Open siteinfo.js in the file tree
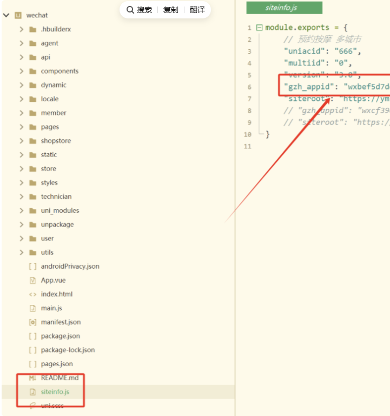This screenshot has width=390, height=416. [x=55, y=392]
